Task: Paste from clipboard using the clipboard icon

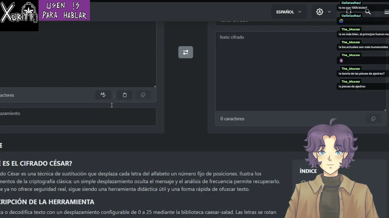Action: (125, 95)
